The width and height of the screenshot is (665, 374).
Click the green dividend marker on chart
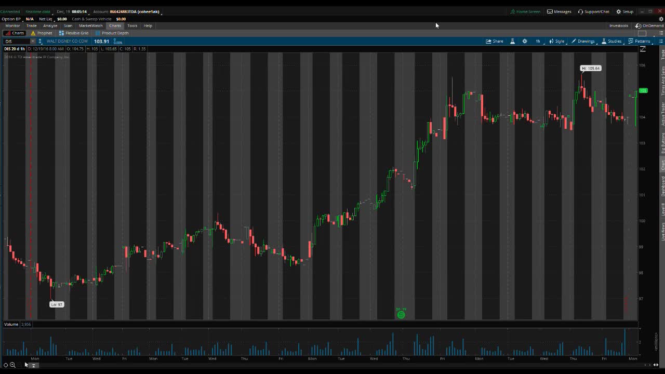tap(401, 315)
